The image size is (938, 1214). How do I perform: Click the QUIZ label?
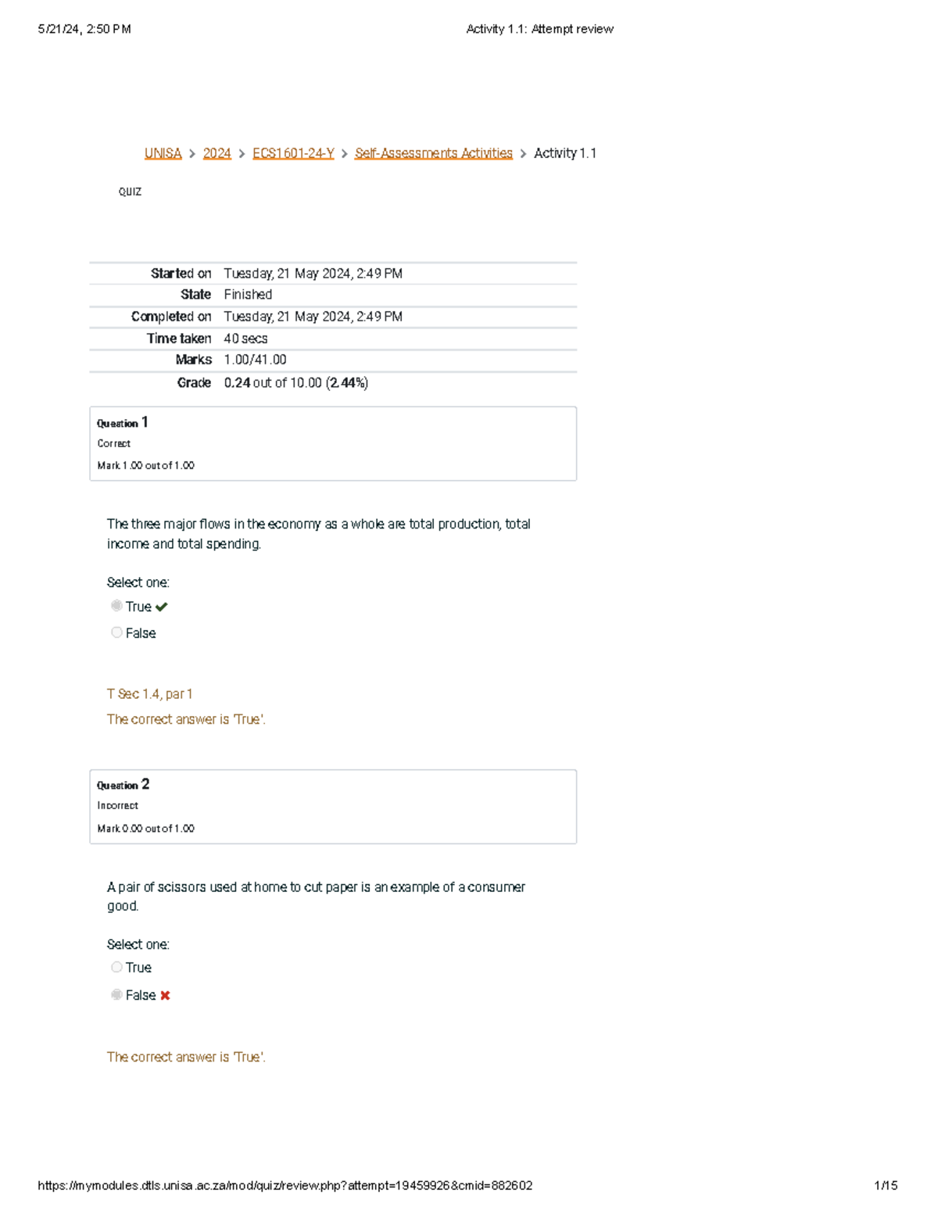coord(130,192)
